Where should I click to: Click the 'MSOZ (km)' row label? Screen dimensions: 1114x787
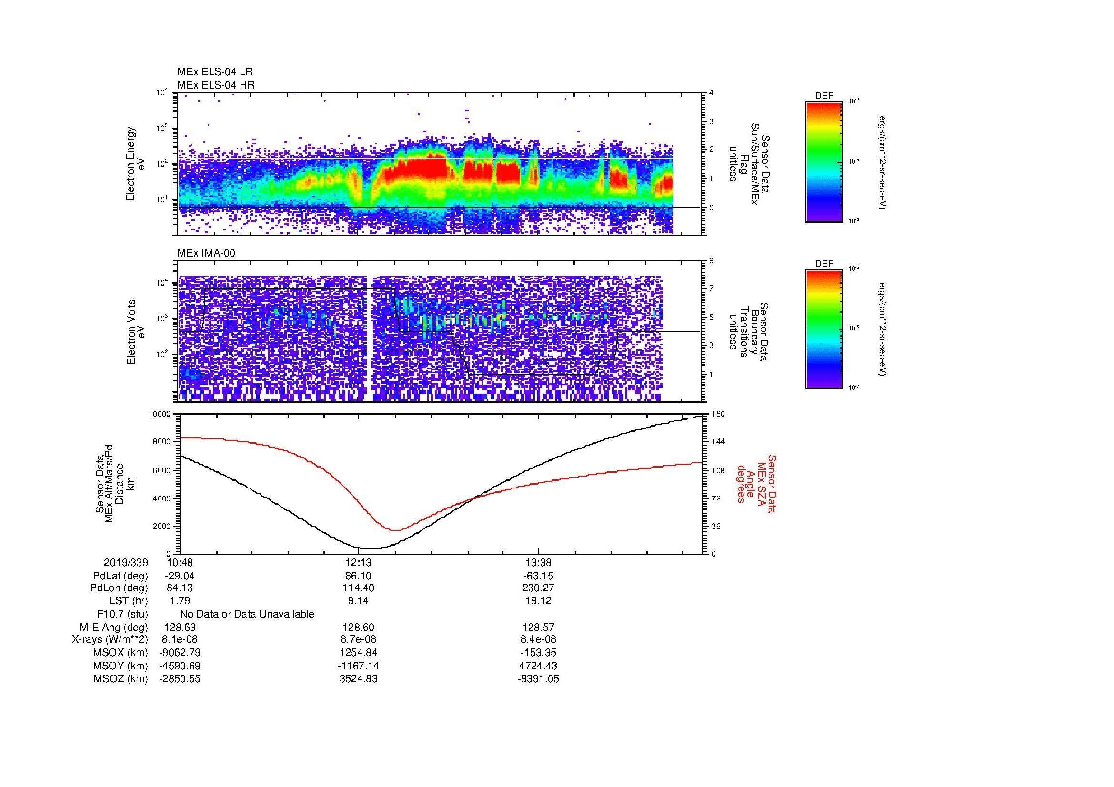pyautogui.click(x=120, y=679)
